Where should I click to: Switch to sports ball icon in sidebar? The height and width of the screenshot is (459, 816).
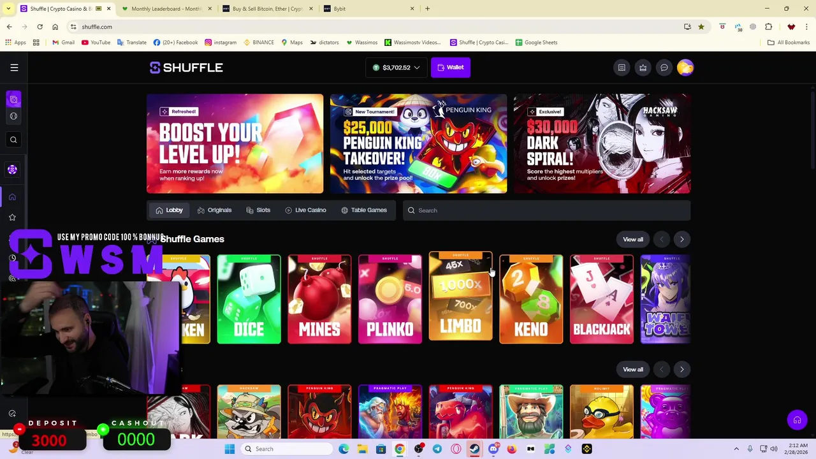coord(13,116)
